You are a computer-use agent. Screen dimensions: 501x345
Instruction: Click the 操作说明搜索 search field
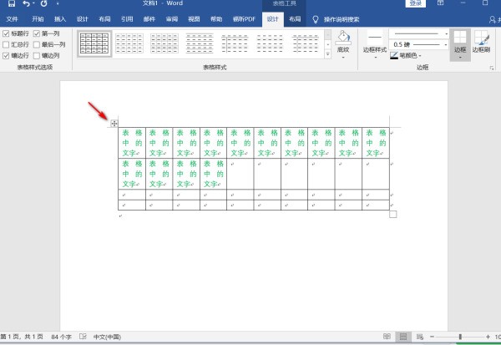coord(342,19)
